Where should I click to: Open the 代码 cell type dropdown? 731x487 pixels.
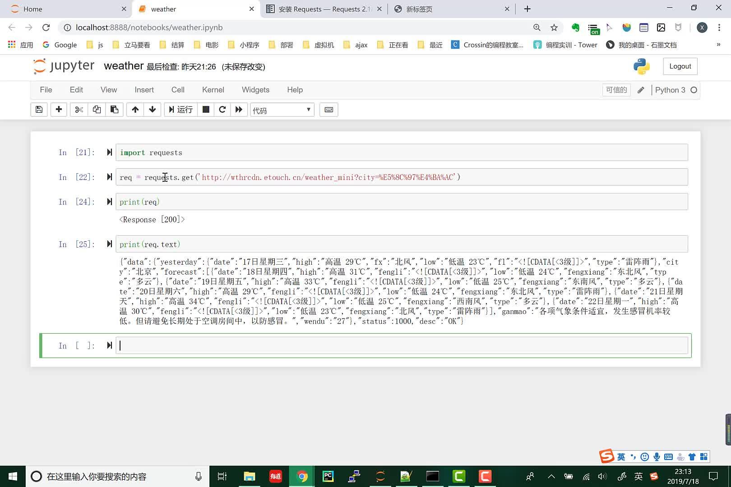tap(282, 110)
